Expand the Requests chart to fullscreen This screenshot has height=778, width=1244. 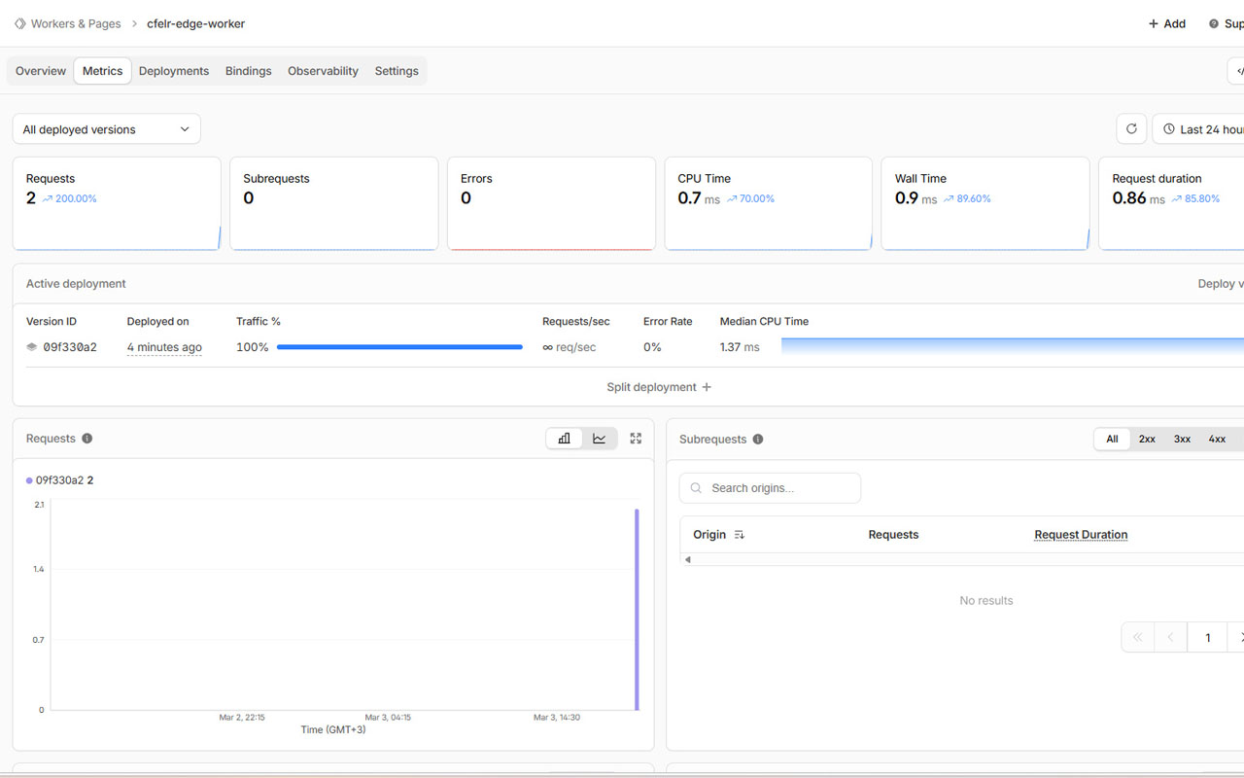coord(636,438)
